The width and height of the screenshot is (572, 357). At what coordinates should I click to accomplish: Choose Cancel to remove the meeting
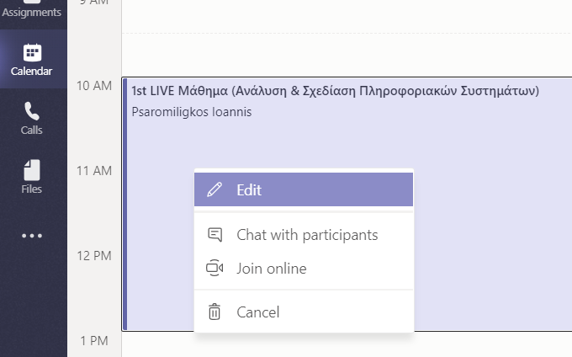[x=304, y=312]
